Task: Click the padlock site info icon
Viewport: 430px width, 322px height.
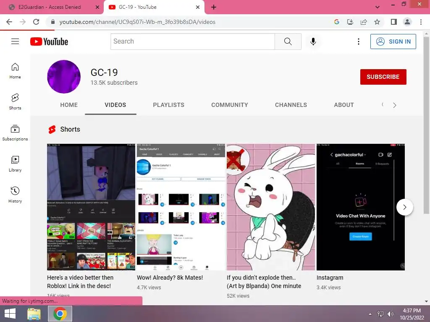Action: tap(53, 22)
